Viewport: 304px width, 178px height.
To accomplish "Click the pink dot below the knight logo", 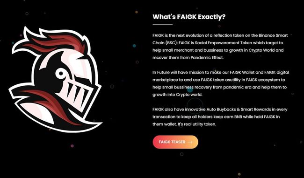I will tap(72, 146).
